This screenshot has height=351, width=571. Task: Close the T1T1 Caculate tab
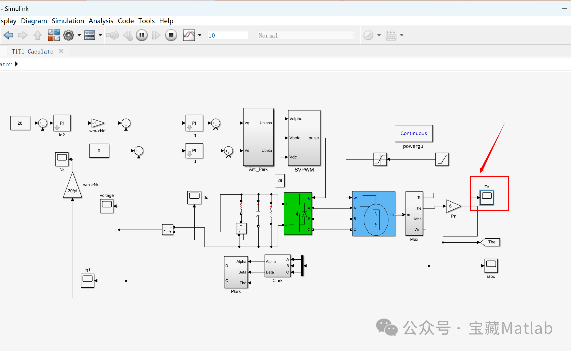(61, 51)
